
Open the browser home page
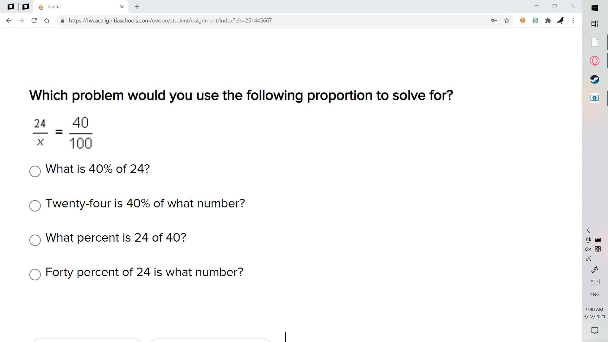47,21
